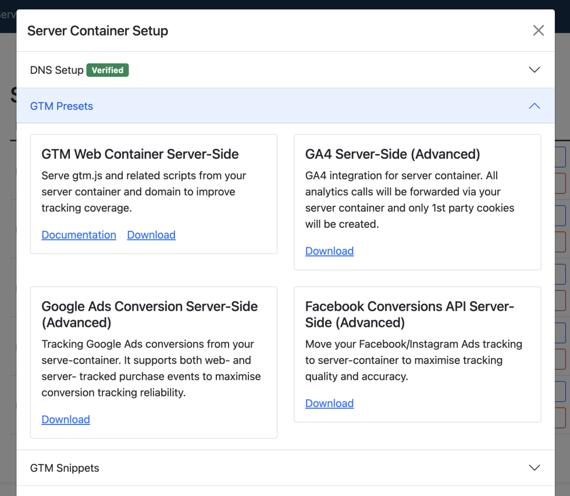Click the GA4 integration description text
The width and height of the screenshot is (570, 496).
[409, 199]
